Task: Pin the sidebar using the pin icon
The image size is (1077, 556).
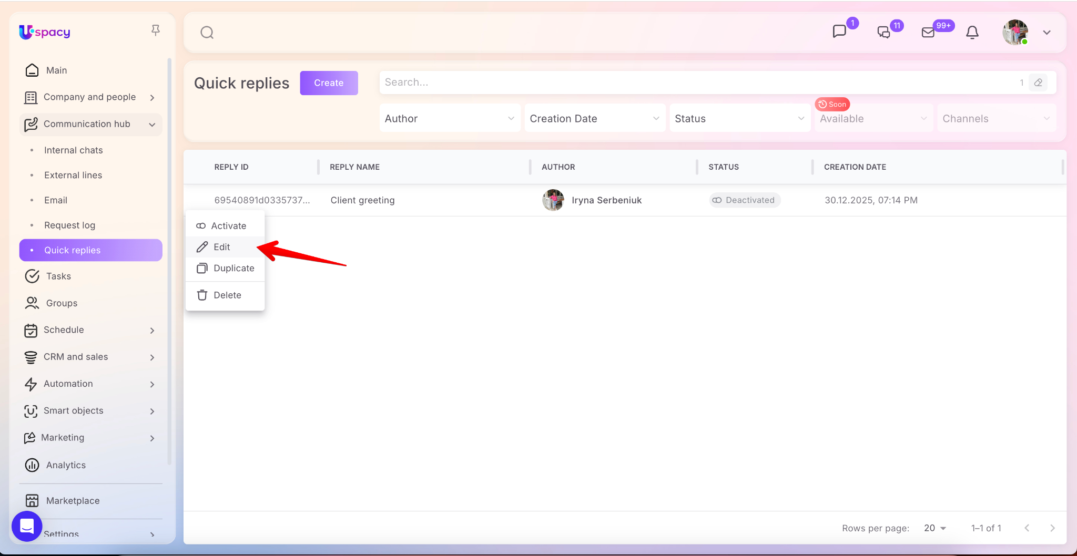Action: tap(155, 30)
